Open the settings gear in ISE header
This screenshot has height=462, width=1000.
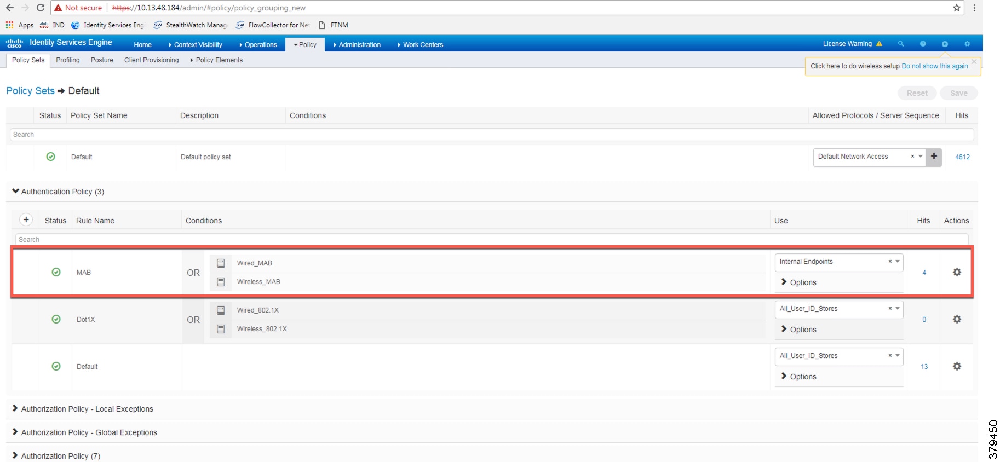pos(967,44)
